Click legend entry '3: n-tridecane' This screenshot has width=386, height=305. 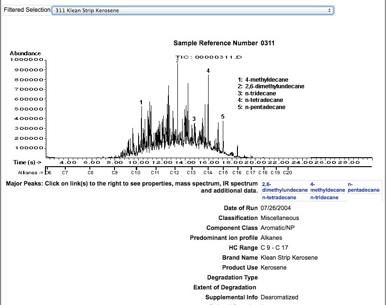click(x=257, y=93)
